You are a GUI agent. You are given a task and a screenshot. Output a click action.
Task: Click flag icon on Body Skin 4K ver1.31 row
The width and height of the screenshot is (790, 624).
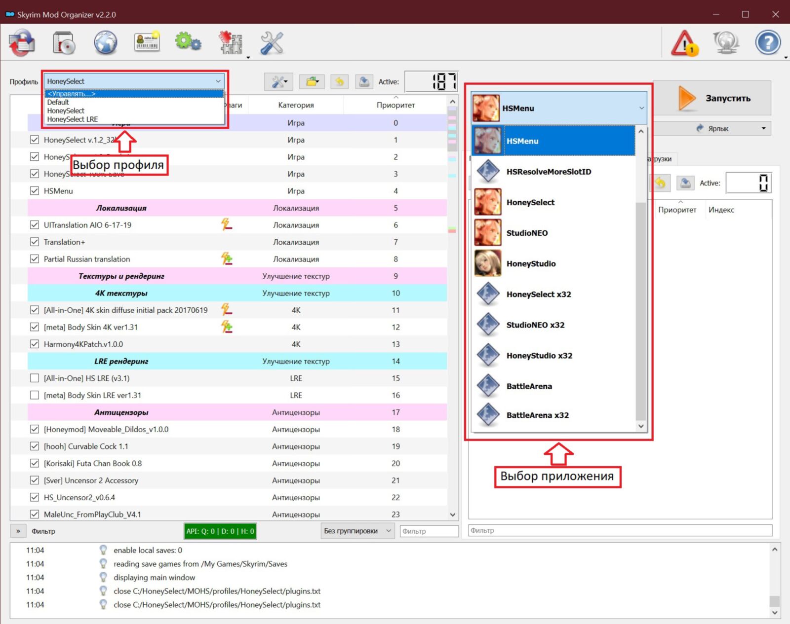pyautogui.click(x=227, y=327)
